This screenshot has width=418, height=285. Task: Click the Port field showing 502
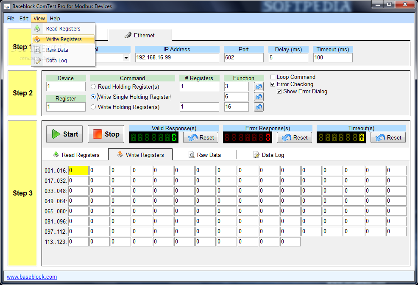click(244, 58)
